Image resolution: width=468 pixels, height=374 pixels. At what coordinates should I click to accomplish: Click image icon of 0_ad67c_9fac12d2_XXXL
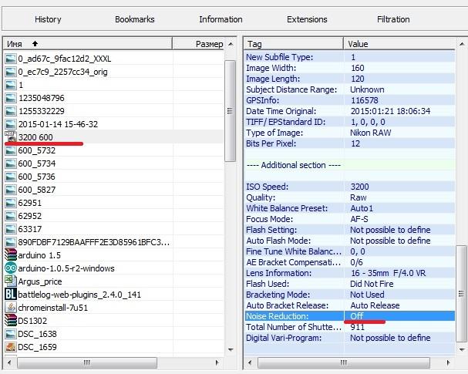11,59
